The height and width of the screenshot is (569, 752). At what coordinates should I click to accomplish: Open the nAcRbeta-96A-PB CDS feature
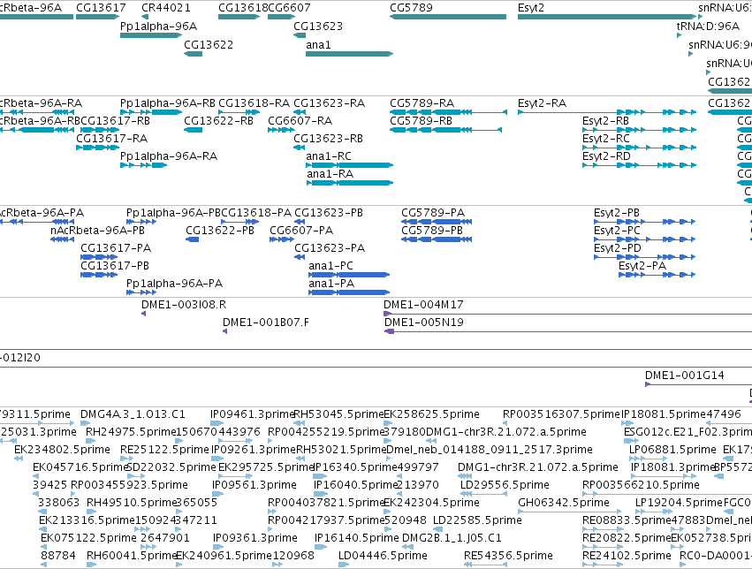coord(63,239)
